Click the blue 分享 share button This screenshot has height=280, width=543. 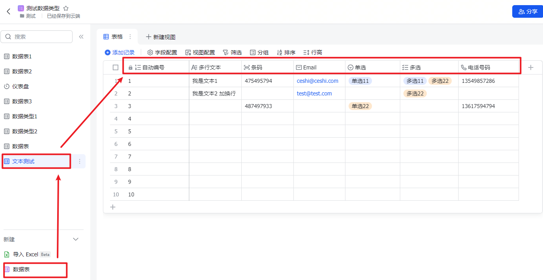coord(527,11)
